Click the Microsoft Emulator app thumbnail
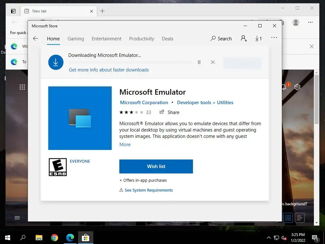Screen dimensions: 325x244 pyautogui.click(x=80, y=118)
